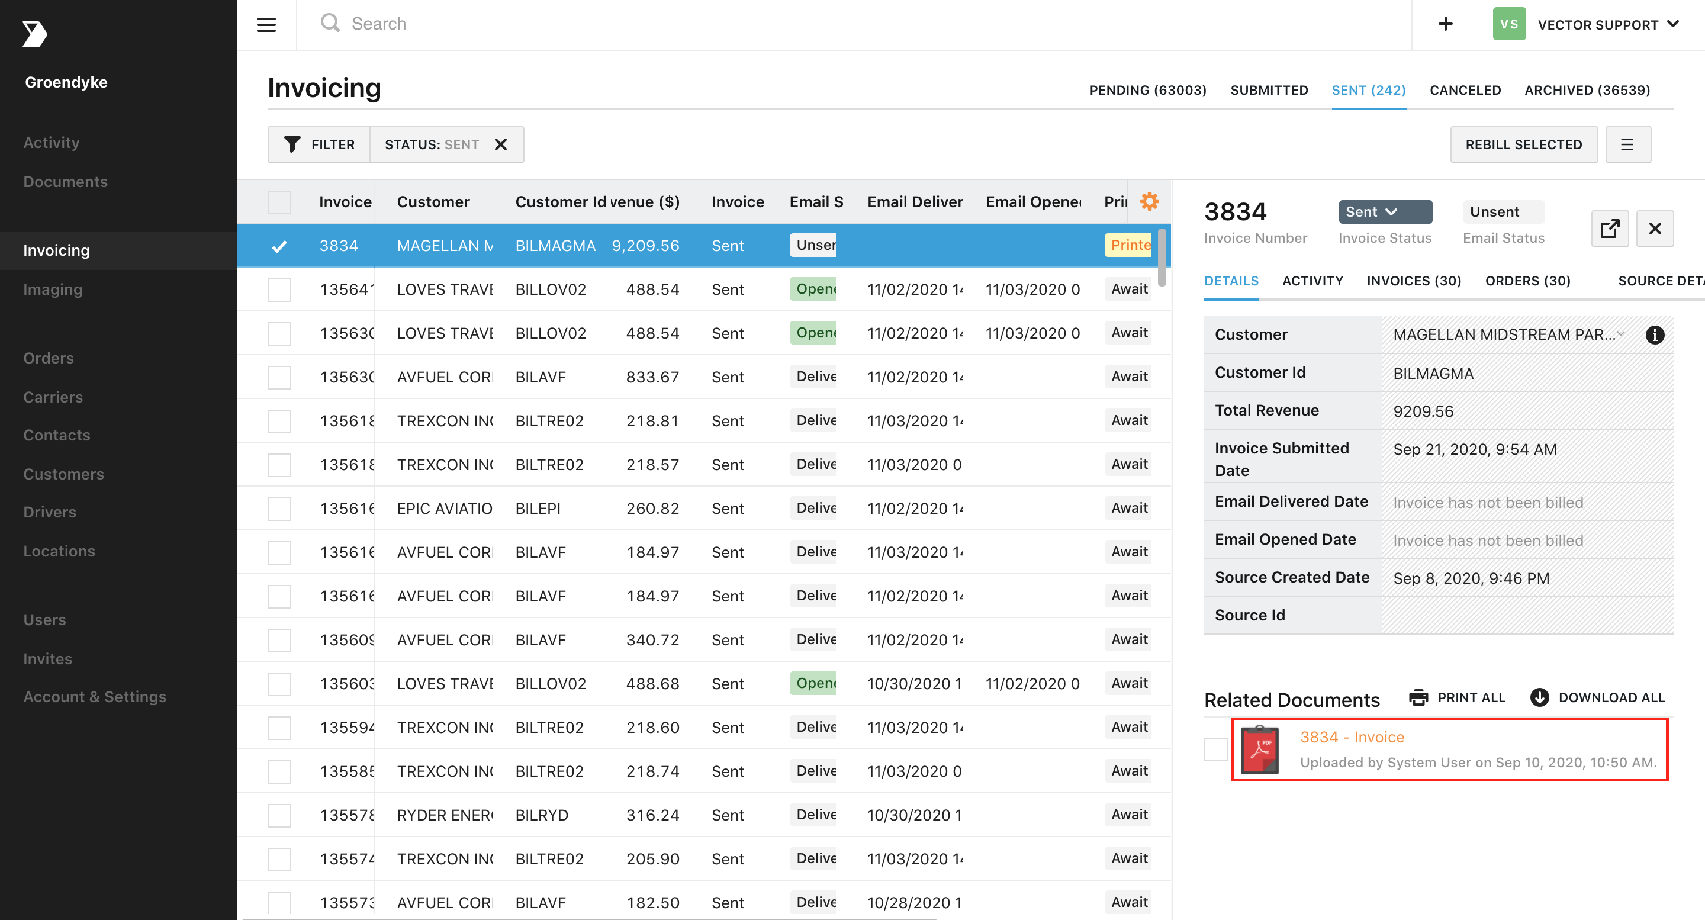Open the 3834 Invoice PDF thumbnail
The height and width of the screenshot is (920, 1705).
pyautogui.click(x=1259, y=749)
